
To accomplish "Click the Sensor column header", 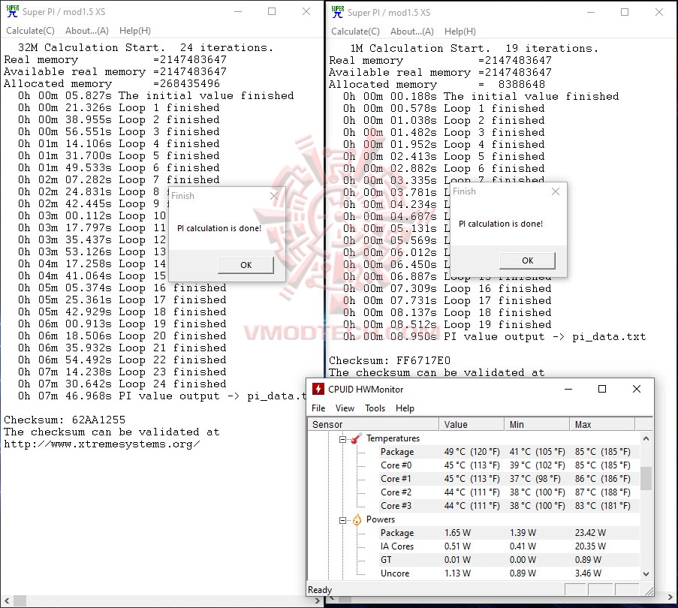I will (x=374, y=424).
